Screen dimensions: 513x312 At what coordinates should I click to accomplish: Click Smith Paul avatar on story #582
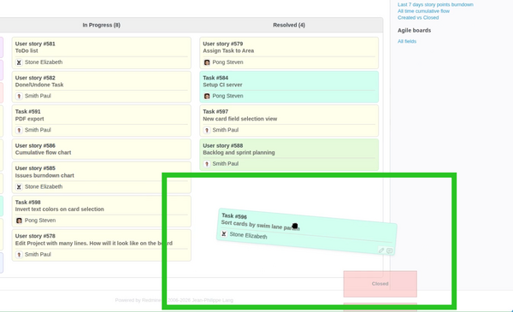click(x=19, y=96)
